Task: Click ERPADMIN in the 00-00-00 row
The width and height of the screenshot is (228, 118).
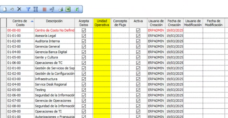Action: pos(156,30)
